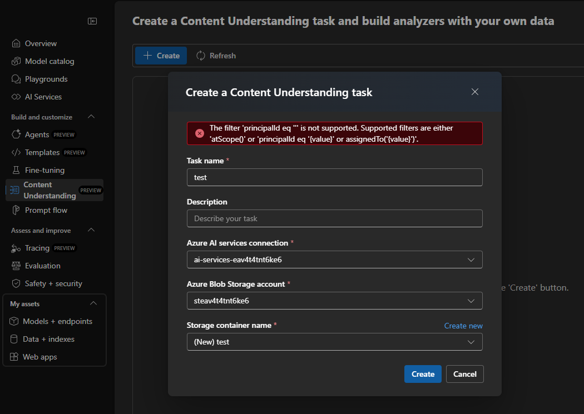The image size is (584, 414).
Task: Open Fine-tuning from the sidebar
Action: point(44,170)
